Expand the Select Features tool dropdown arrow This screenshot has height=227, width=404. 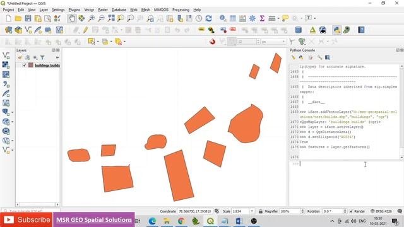pyautogui.click(x=98, y=42)
